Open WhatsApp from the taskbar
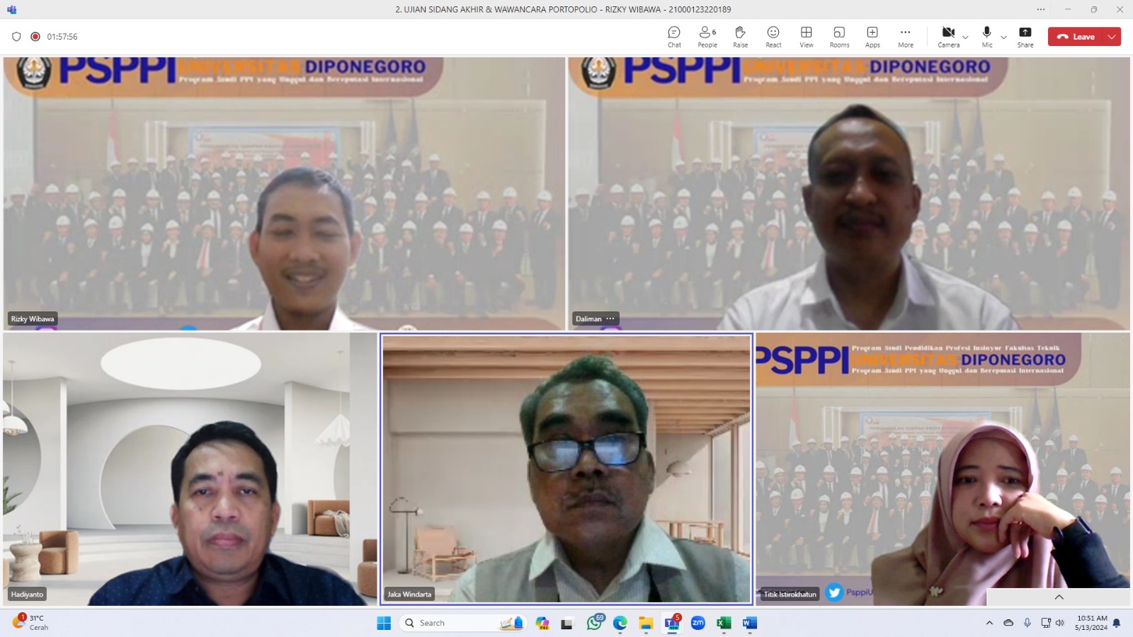 pyautogui.click(x=594, y=623)
